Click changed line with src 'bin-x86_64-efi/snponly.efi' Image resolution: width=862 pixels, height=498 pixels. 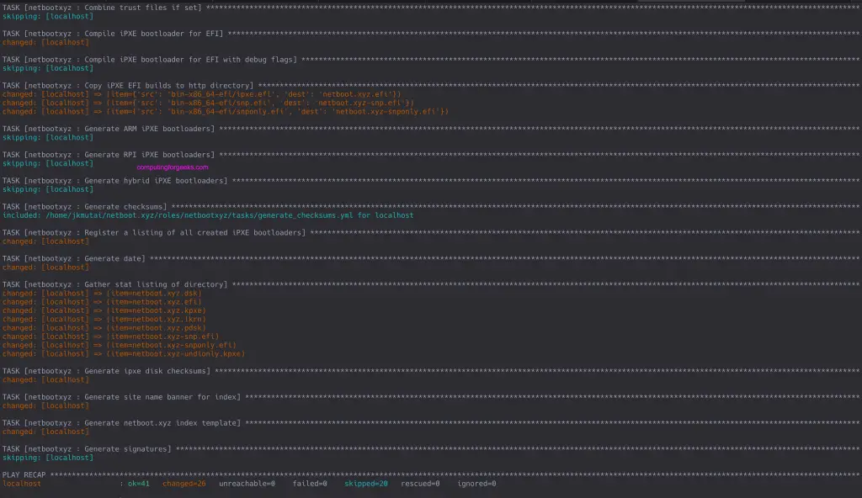(226, 112)
